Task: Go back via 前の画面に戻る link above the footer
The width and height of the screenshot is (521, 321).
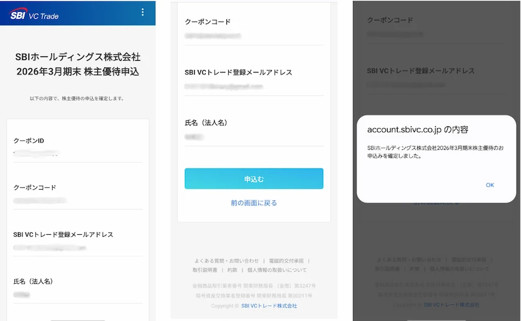Action: click(x=254, y=203)
